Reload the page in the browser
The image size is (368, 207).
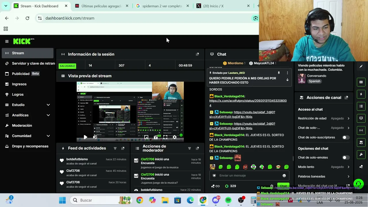tap(27, 18)
